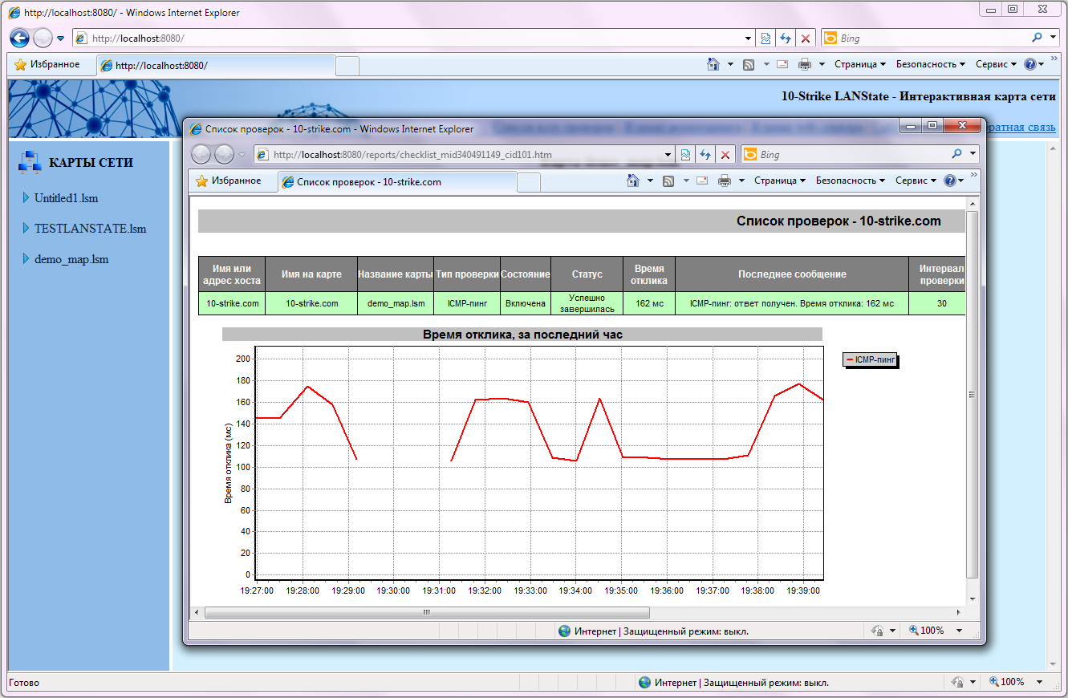
Task: Click Print icon in main window toolbar
Action: coord(805,64)
